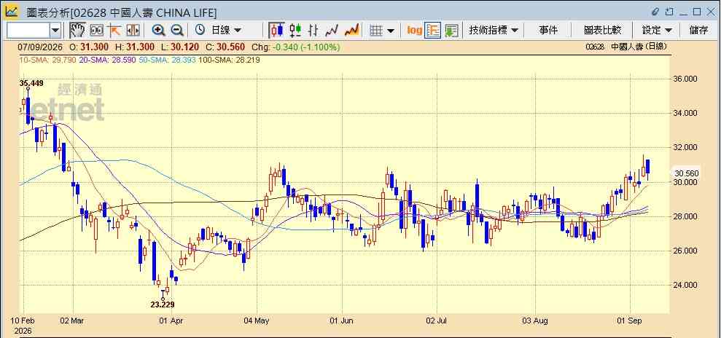721x338 pixels.
Task: Click the 23.229 low price marker
Action: [163, 304]
